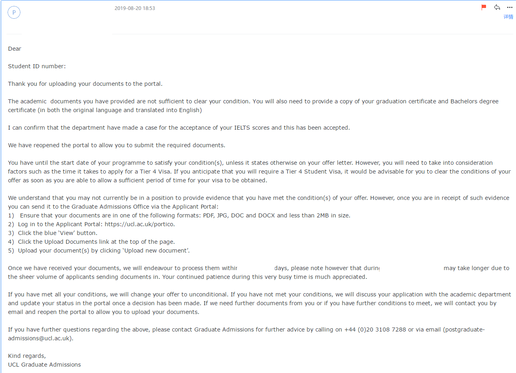Click the 2019-08-20 18:53 timestamp
The width and height of the screenshot is (516, 373).
[135, 8]
